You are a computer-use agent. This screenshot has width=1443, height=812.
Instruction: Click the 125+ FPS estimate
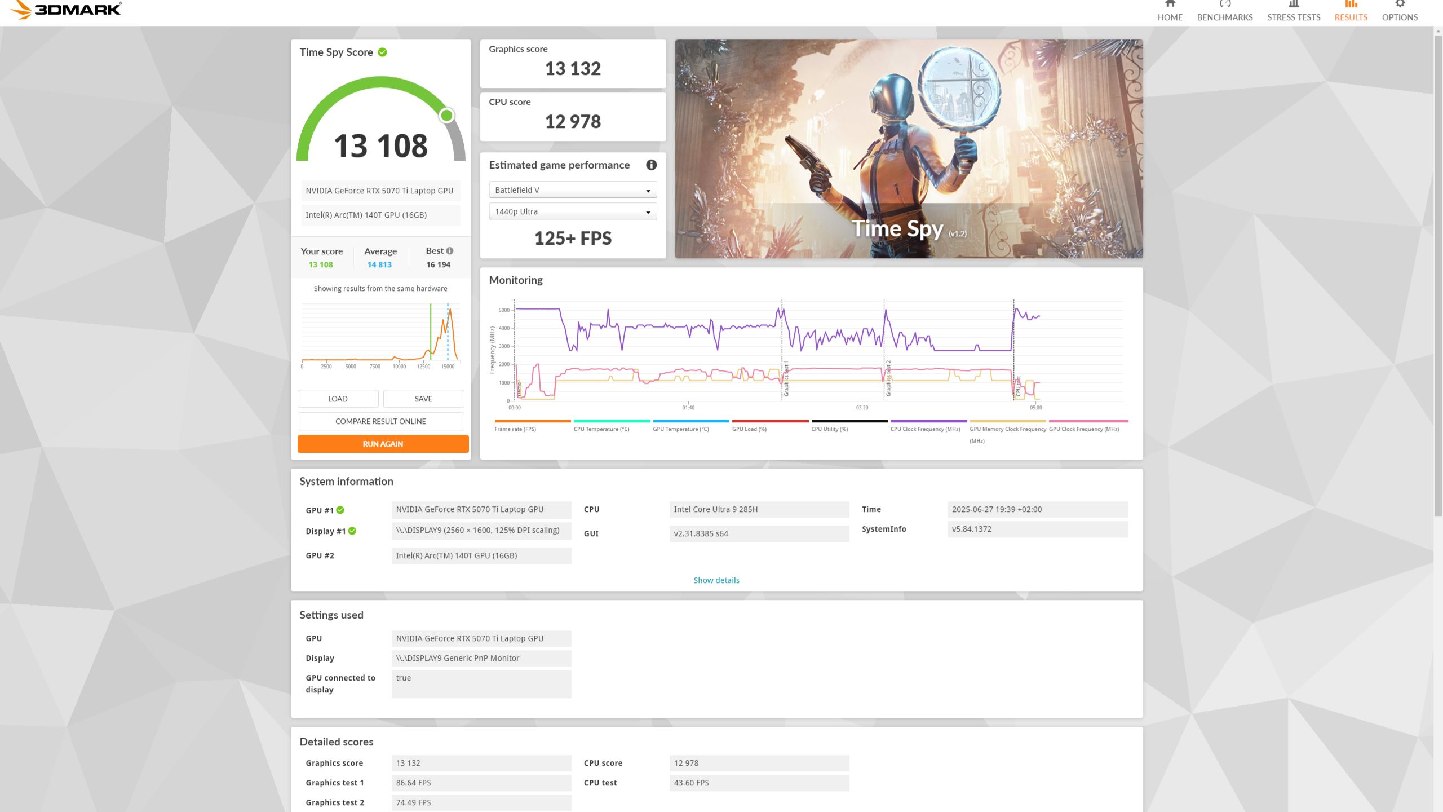573,239
